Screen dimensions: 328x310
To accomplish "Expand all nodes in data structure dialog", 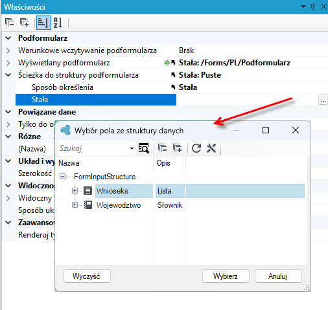I will pyautogui.click(x=178, y=148).
